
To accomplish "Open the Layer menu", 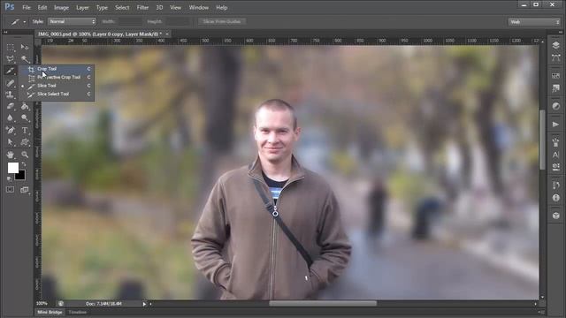I will (82, 8).
